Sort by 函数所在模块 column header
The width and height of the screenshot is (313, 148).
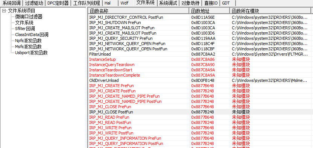point(270,11)
